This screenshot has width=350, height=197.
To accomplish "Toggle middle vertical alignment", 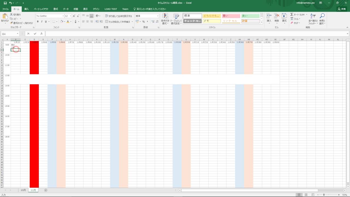I will [x=87, y=16].
